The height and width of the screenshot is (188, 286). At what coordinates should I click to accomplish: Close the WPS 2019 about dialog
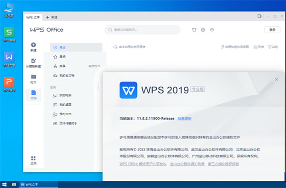tap(276, 79)
